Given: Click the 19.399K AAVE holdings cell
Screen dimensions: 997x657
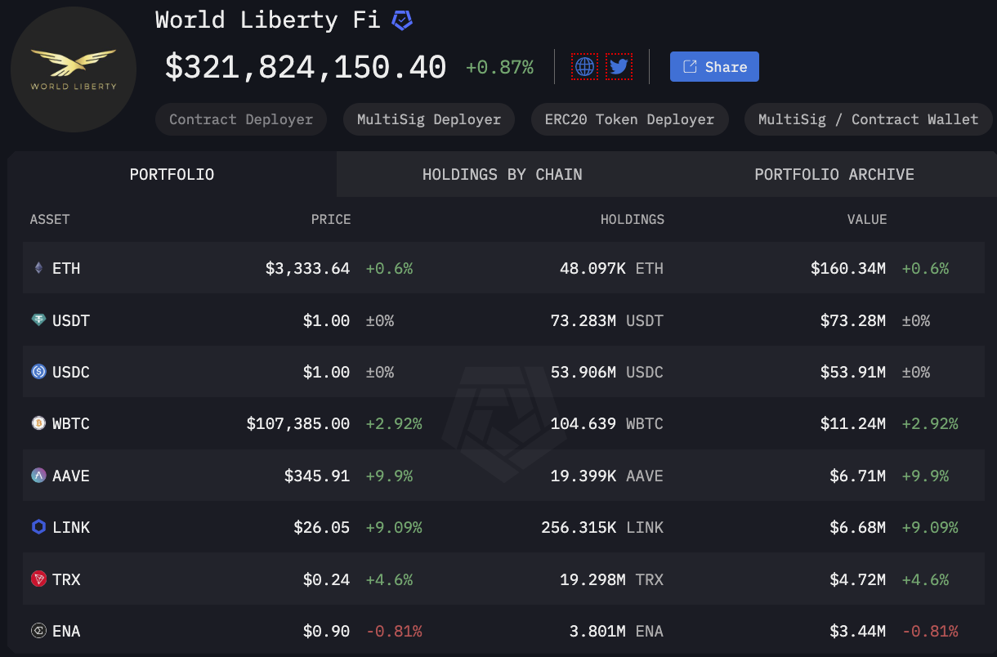Looking at the screenshot, I should [607, 476].
